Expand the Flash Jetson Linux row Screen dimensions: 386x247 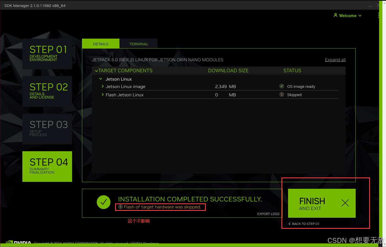(103, 95)
